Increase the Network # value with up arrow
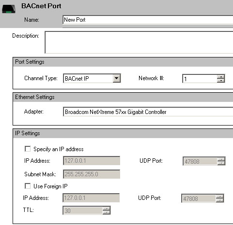This screenshot has width=233, height=225. pyautogui.click(x=221, y=77)
